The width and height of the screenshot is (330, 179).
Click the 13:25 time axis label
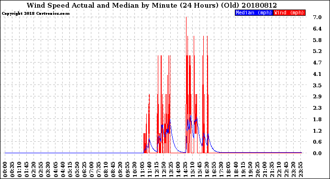171,169
